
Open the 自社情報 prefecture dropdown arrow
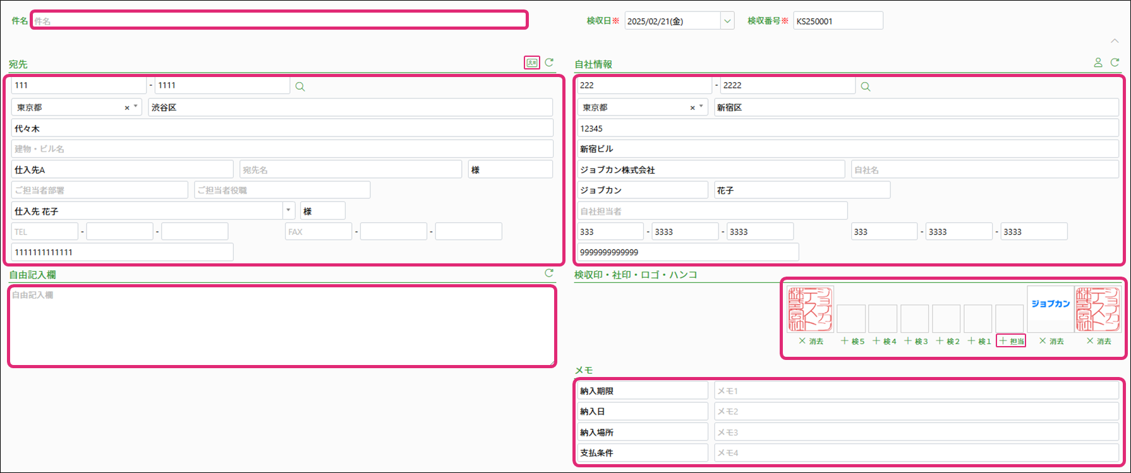(x=701, y=107)
